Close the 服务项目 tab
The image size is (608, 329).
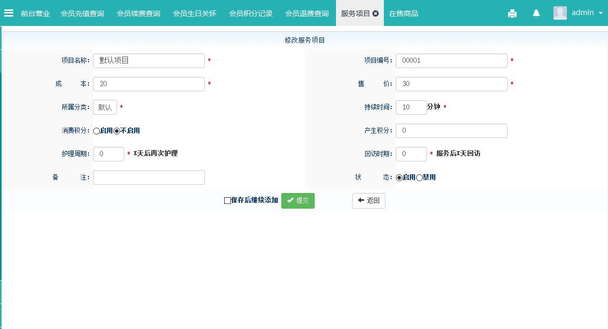[376, 13]
